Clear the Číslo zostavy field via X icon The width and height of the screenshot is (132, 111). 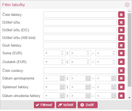[121, 70]
